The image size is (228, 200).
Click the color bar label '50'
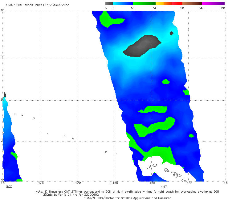coord(182,8)
